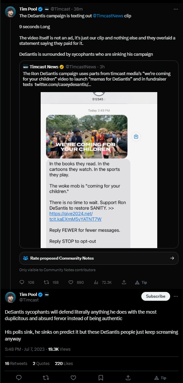Like the main tweet in bottom action bar
183x383 pixels.
pos(73,378)
